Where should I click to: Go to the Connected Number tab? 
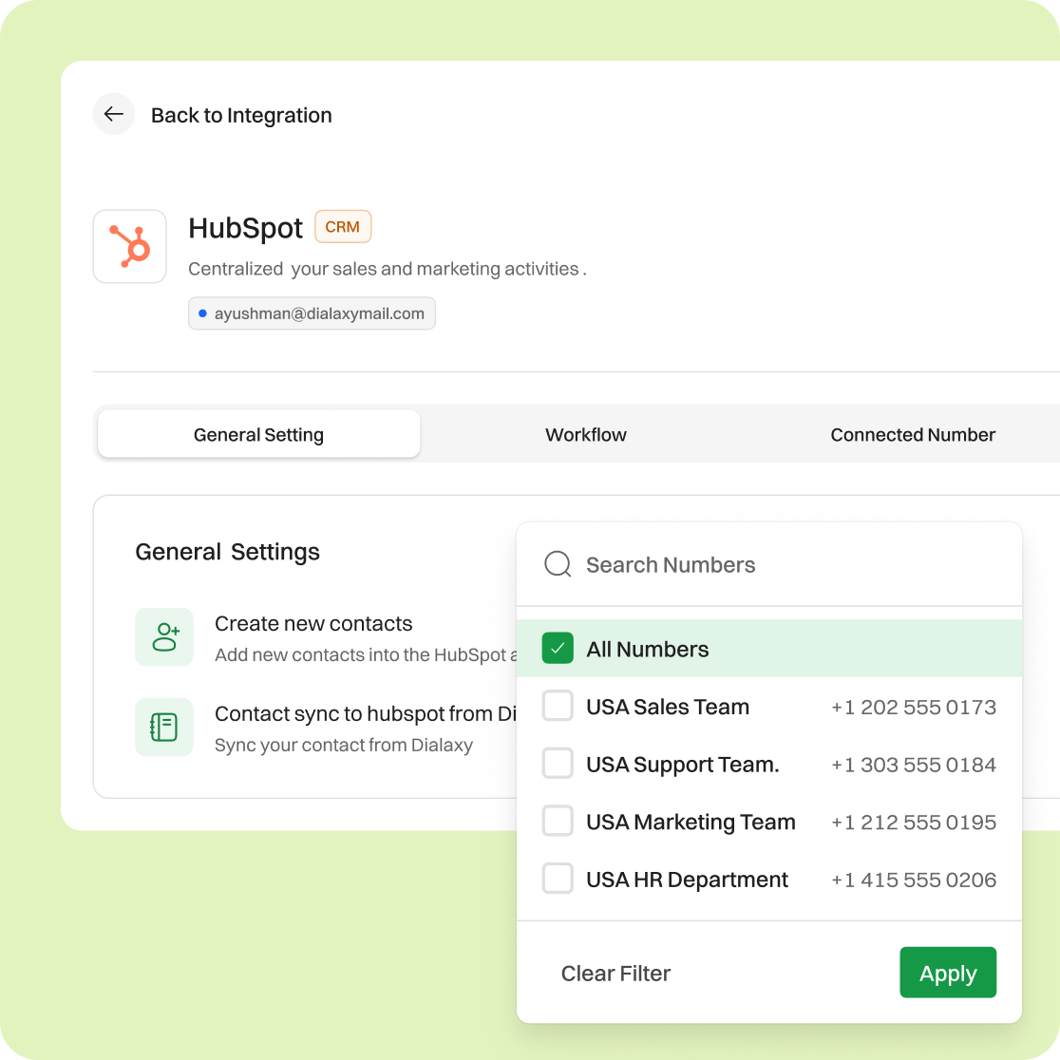912,435
